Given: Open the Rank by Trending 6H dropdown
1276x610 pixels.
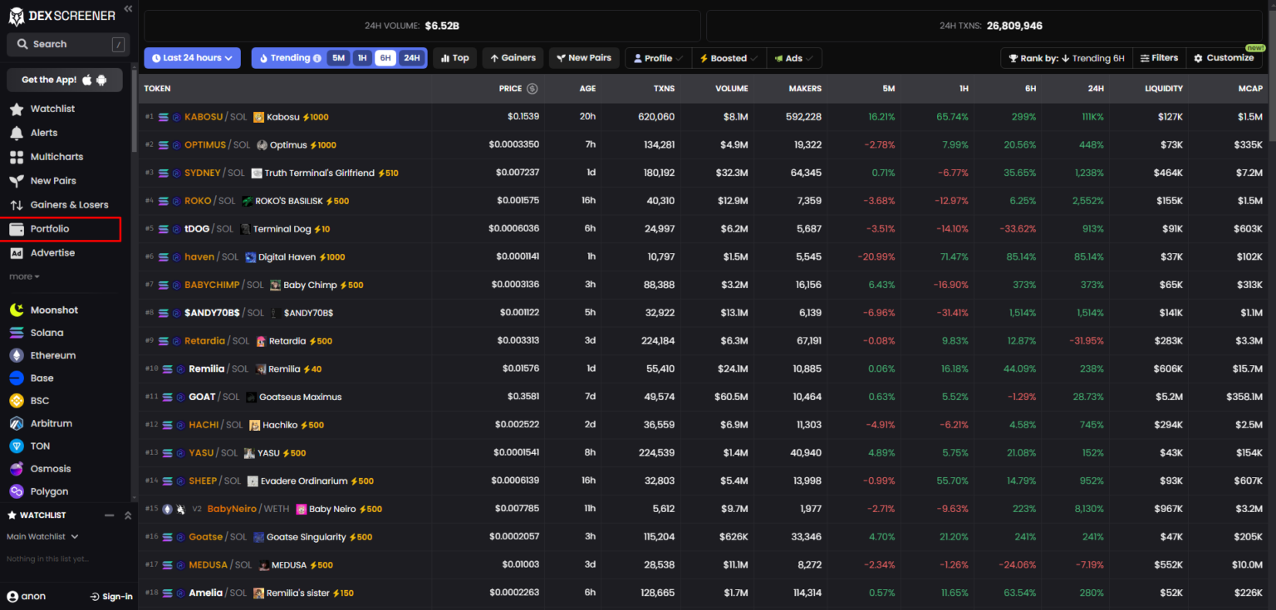Looking at the screenshot, I should point(1066,58).
